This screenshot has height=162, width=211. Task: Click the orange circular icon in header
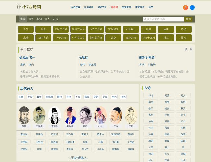(x=185, y=7)
